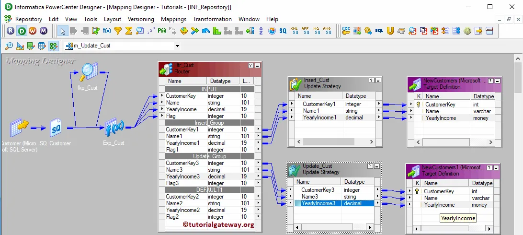Open the Tools menu
Image resolution: width=523 pixels, height=235 pixels.
pyautogui.click(x=91, y=19)
